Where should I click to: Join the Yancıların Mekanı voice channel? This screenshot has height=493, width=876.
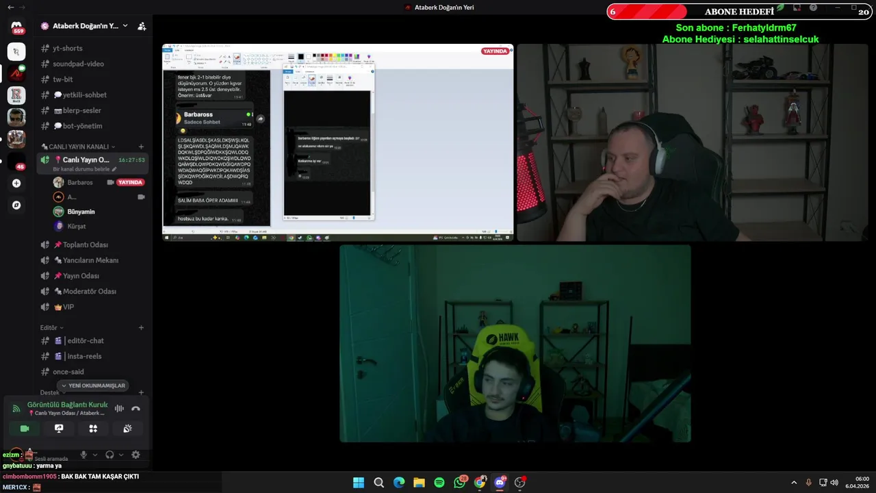pos(92,260)
